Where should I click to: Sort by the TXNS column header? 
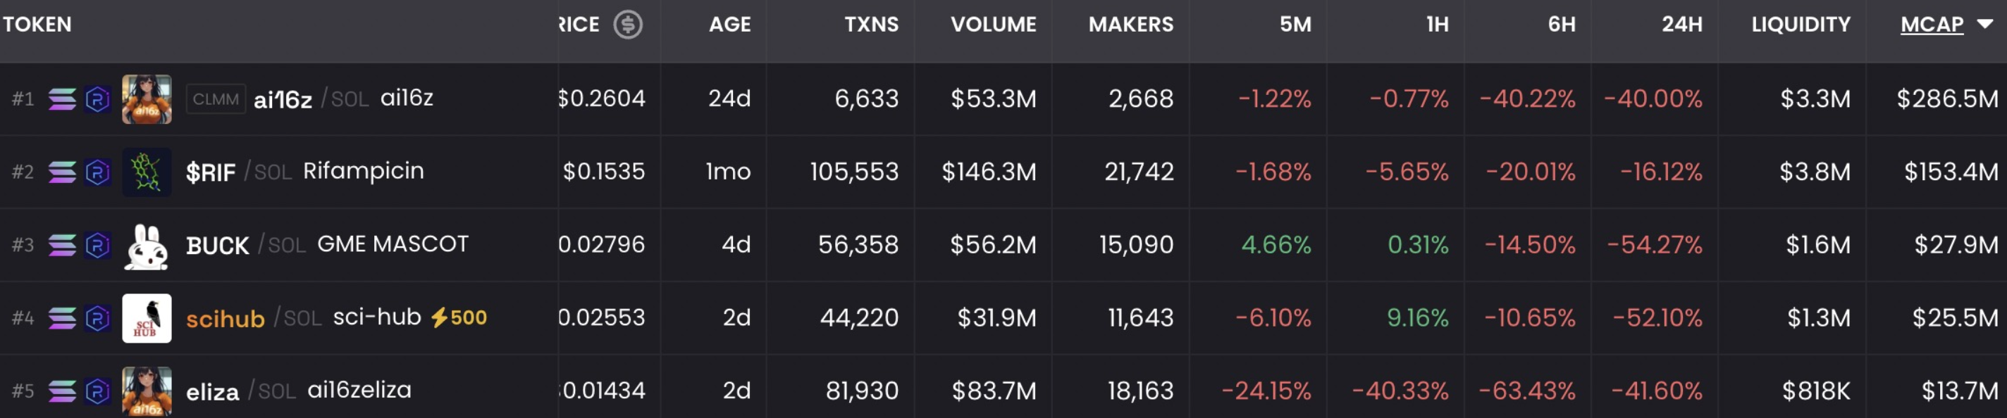click(x=871, y=24)
